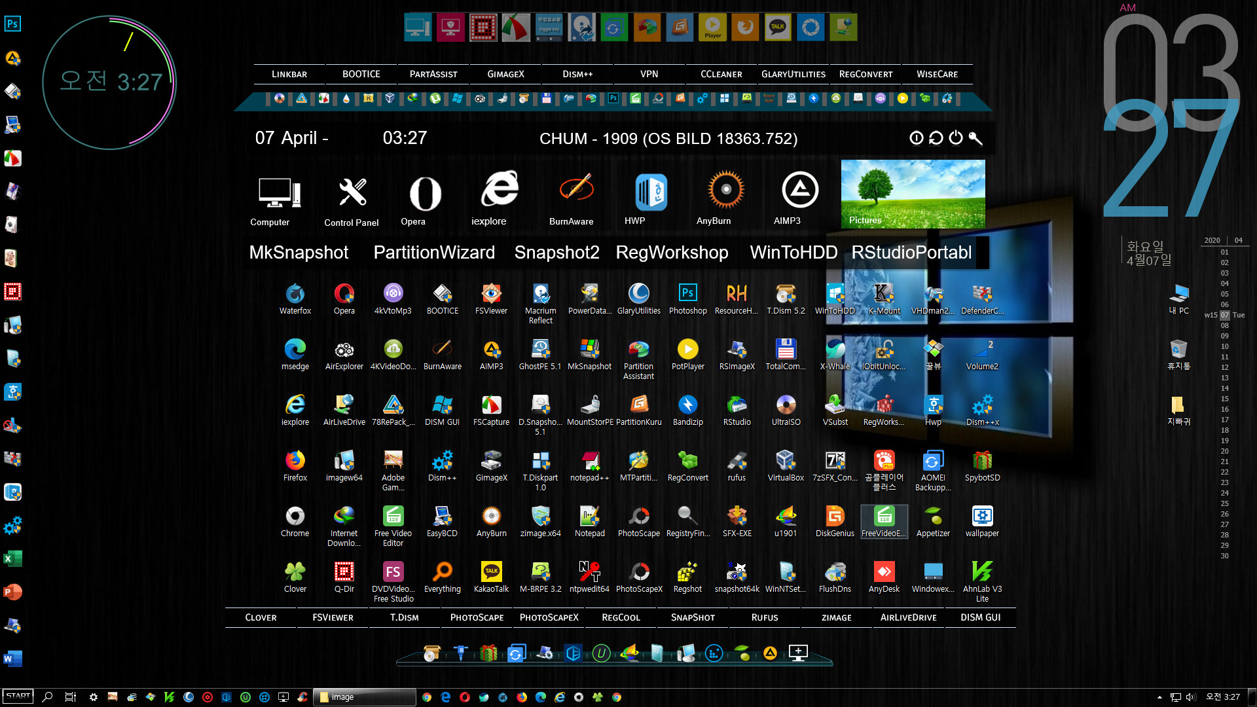Select CCLEANER in the top bar
1257x707 pixels.
click(721, 74)
